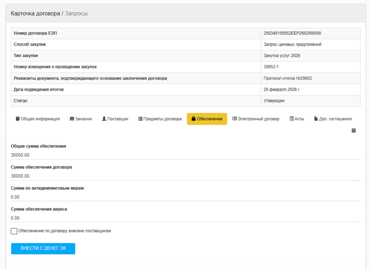Click the Общая сумма обеспечения field
The image size is (370, 269).
click(185, 155)
